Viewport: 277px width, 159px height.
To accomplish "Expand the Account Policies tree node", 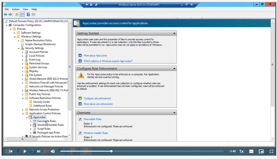I will click(22, 52).
